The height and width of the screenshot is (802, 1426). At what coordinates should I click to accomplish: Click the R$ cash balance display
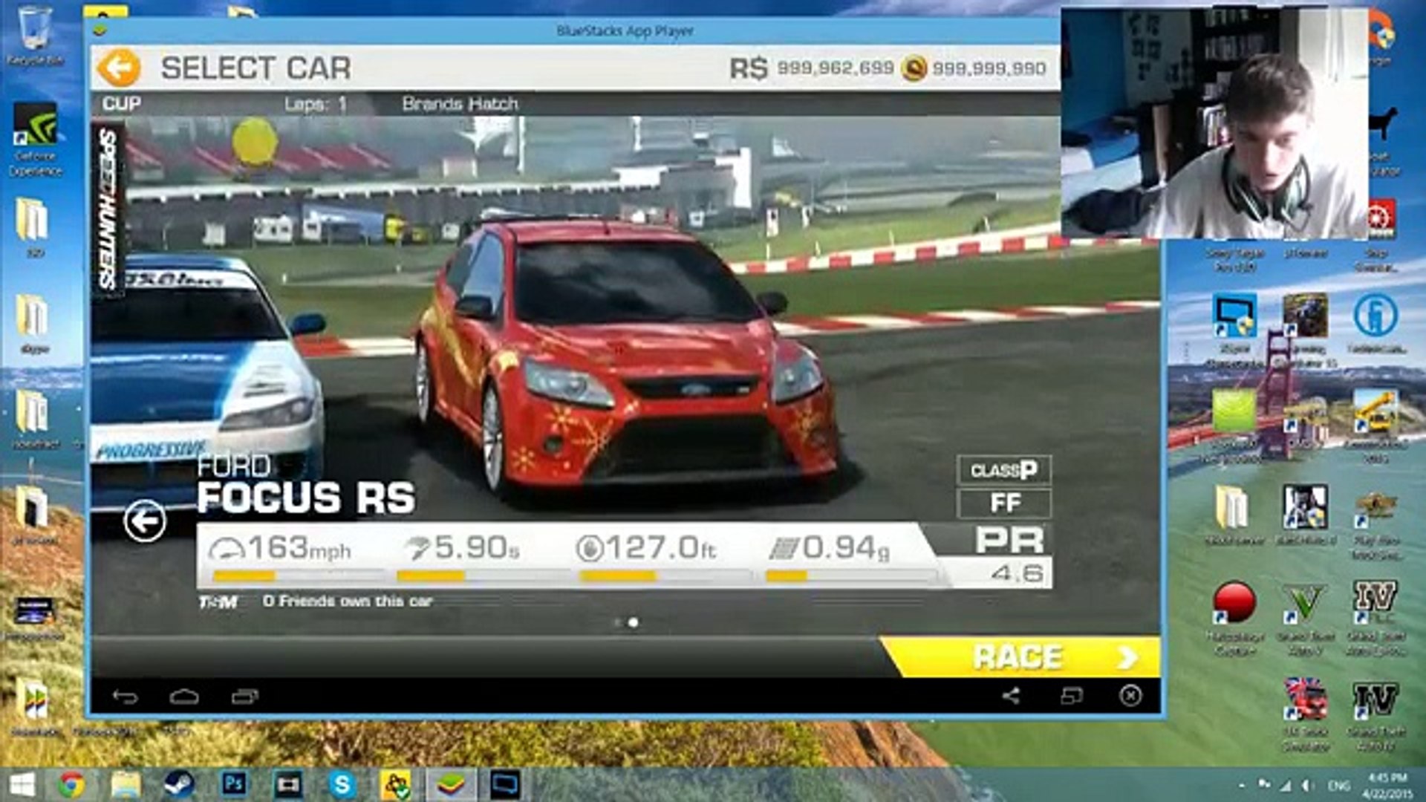tap(813, 68)
